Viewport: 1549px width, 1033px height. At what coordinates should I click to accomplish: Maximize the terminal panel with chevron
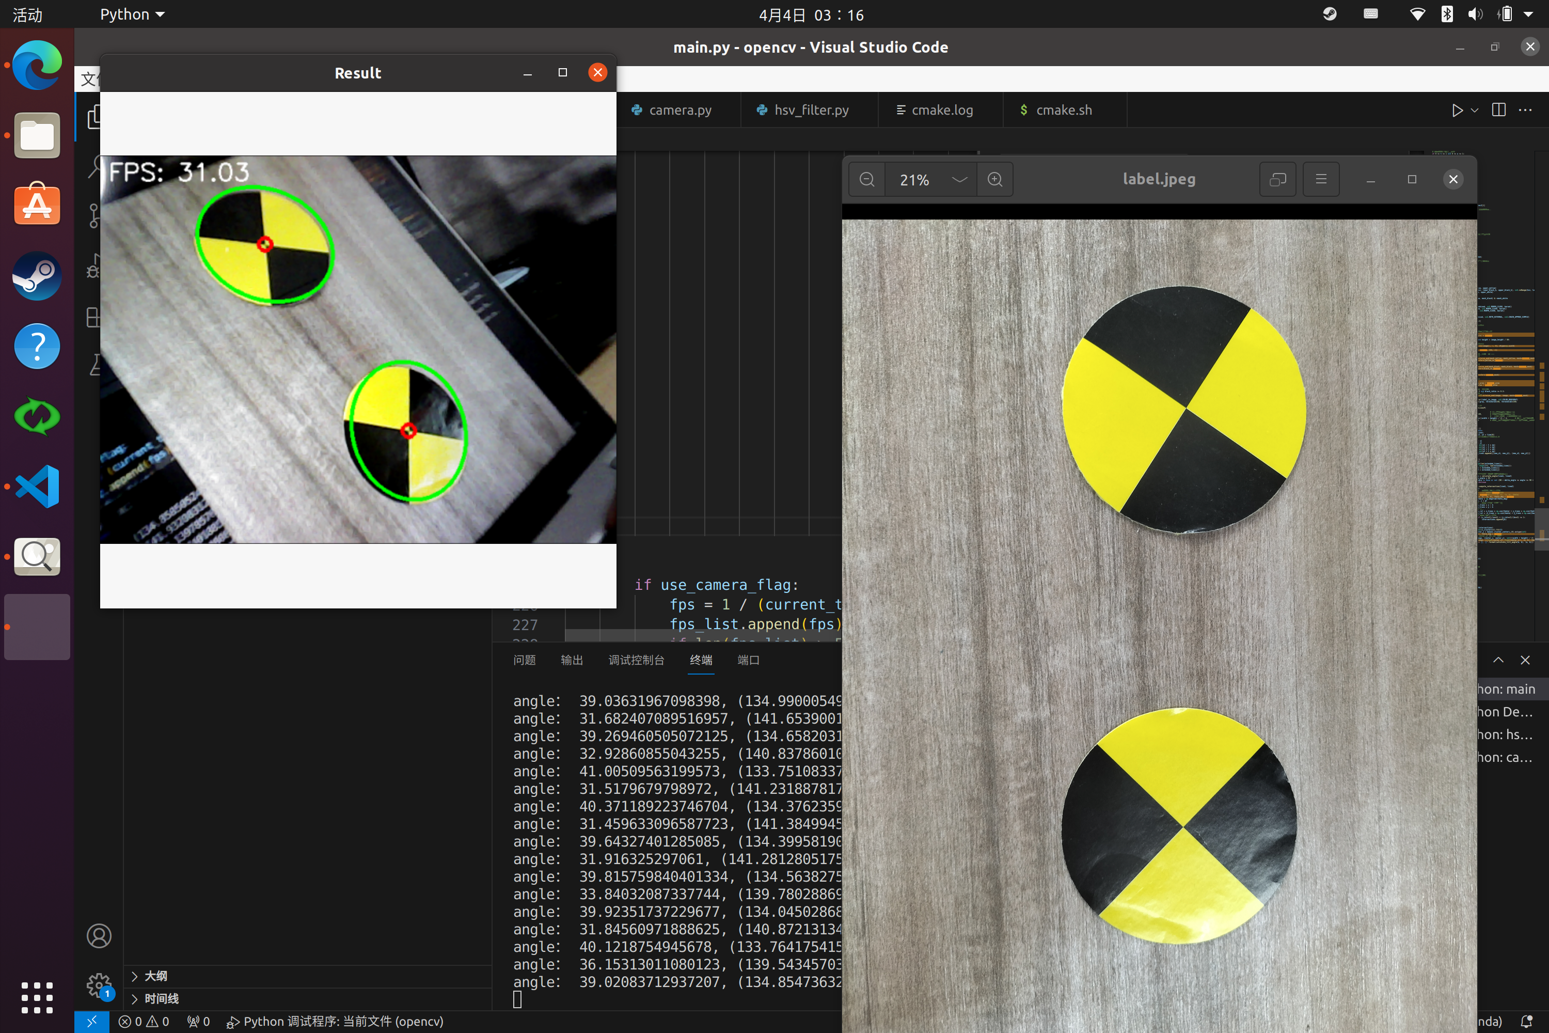click(1498, 660)
